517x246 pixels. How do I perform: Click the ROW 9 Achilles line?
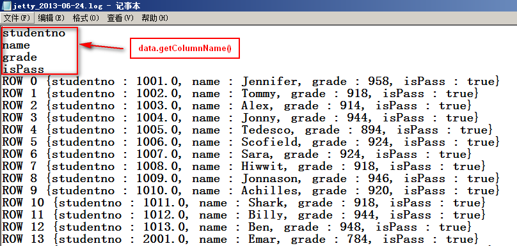point(251,190)
